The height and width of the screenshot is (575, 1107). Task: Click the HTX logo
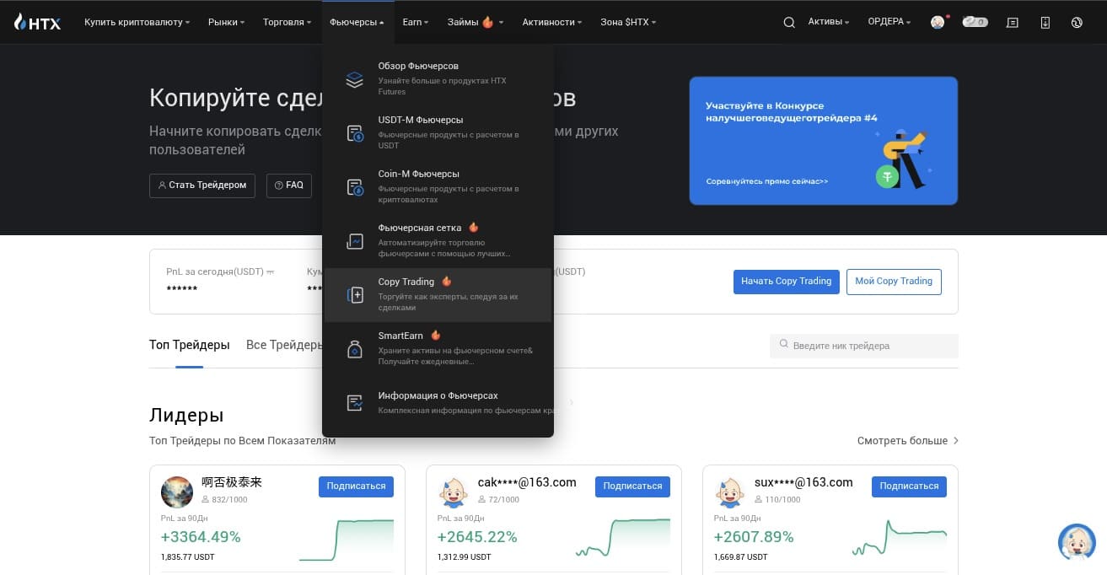[x=37, y=23]
